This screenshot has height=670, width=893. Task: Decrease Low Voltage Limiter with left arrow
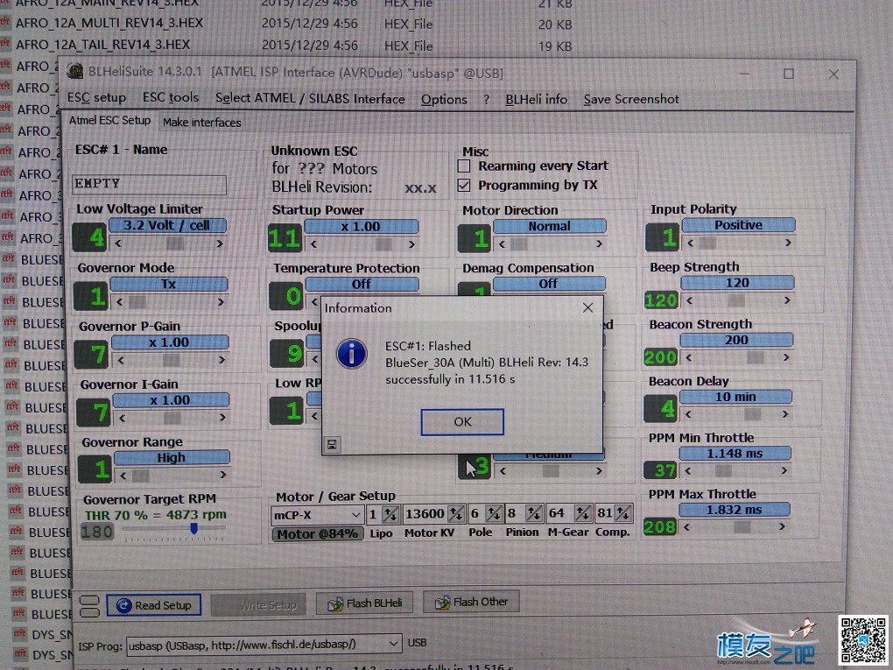(118, 243)
